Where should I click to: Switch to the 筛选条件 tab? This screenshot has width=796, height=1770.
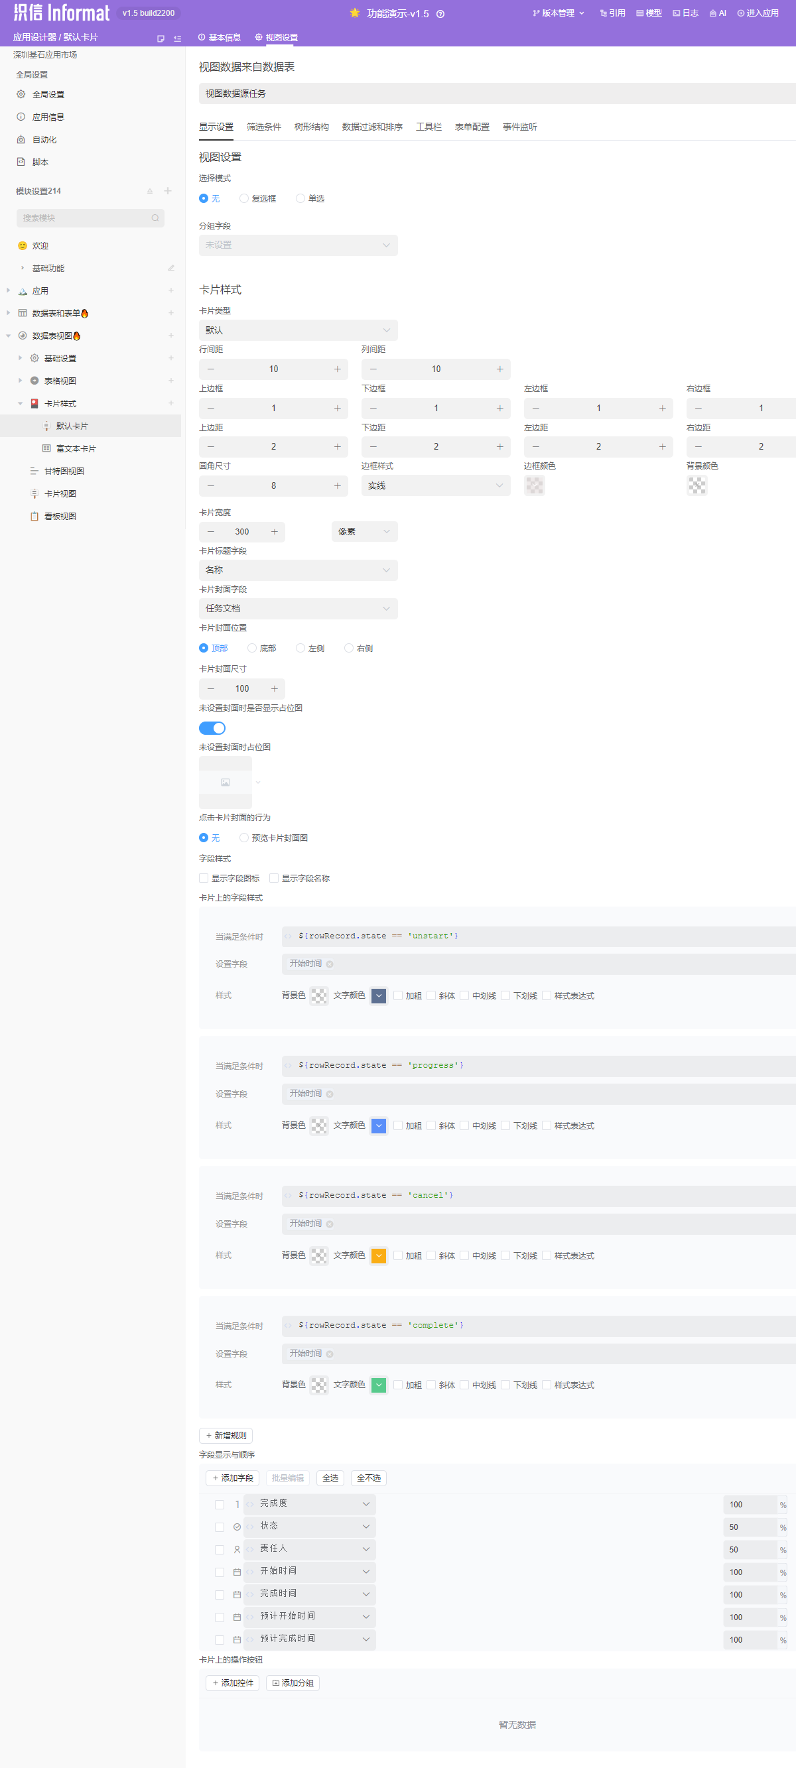point(264,127)
